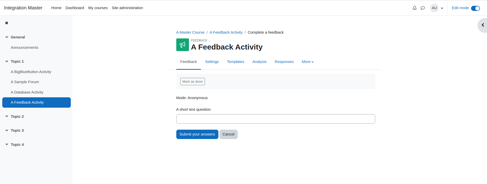
Task: Open A Master Course breadcrumb link
Action: [190, 32]
